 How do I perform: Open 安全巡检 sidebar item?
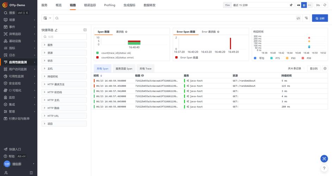click(19, 83)
